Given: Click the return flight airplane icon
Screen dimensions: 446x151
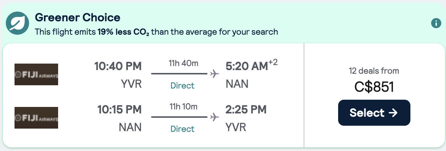Looking at the screenshot, I should click(x=215, y=117).
